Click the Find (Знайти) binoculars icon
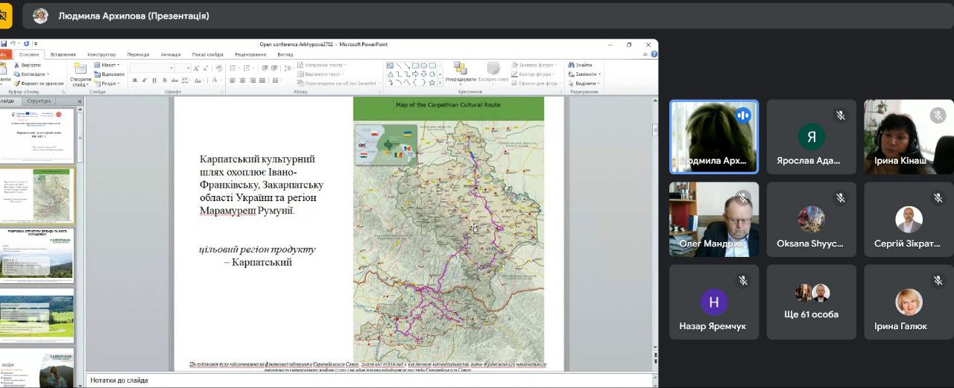The width and height of the screenshot is (954, 388). pos(571,65)
